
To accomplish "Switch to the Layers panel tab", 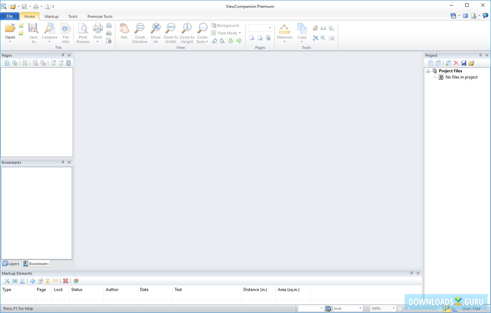I will (11, 264).
